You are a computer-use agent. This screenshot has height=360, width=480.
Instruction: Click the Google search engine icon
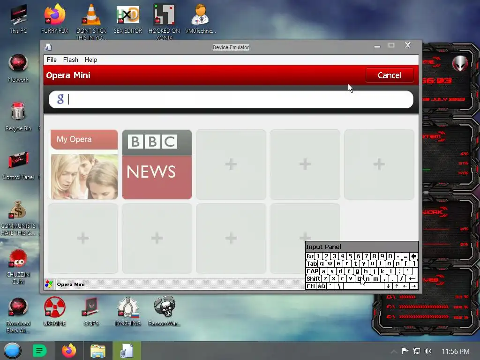pos(60,99)
